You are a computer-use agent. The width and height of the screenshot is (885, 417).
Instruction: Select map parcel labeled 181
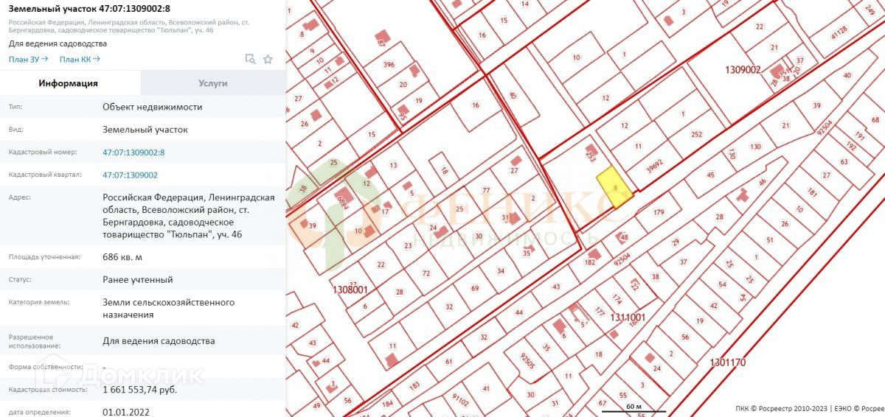(x=812, y=193)
